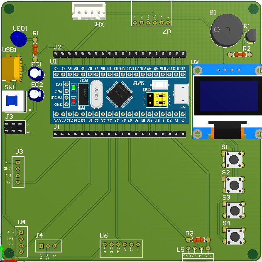This screenshot has width=262, height=262.
Task: Click the square pad of U5 footprint
Action: point(208,248)
